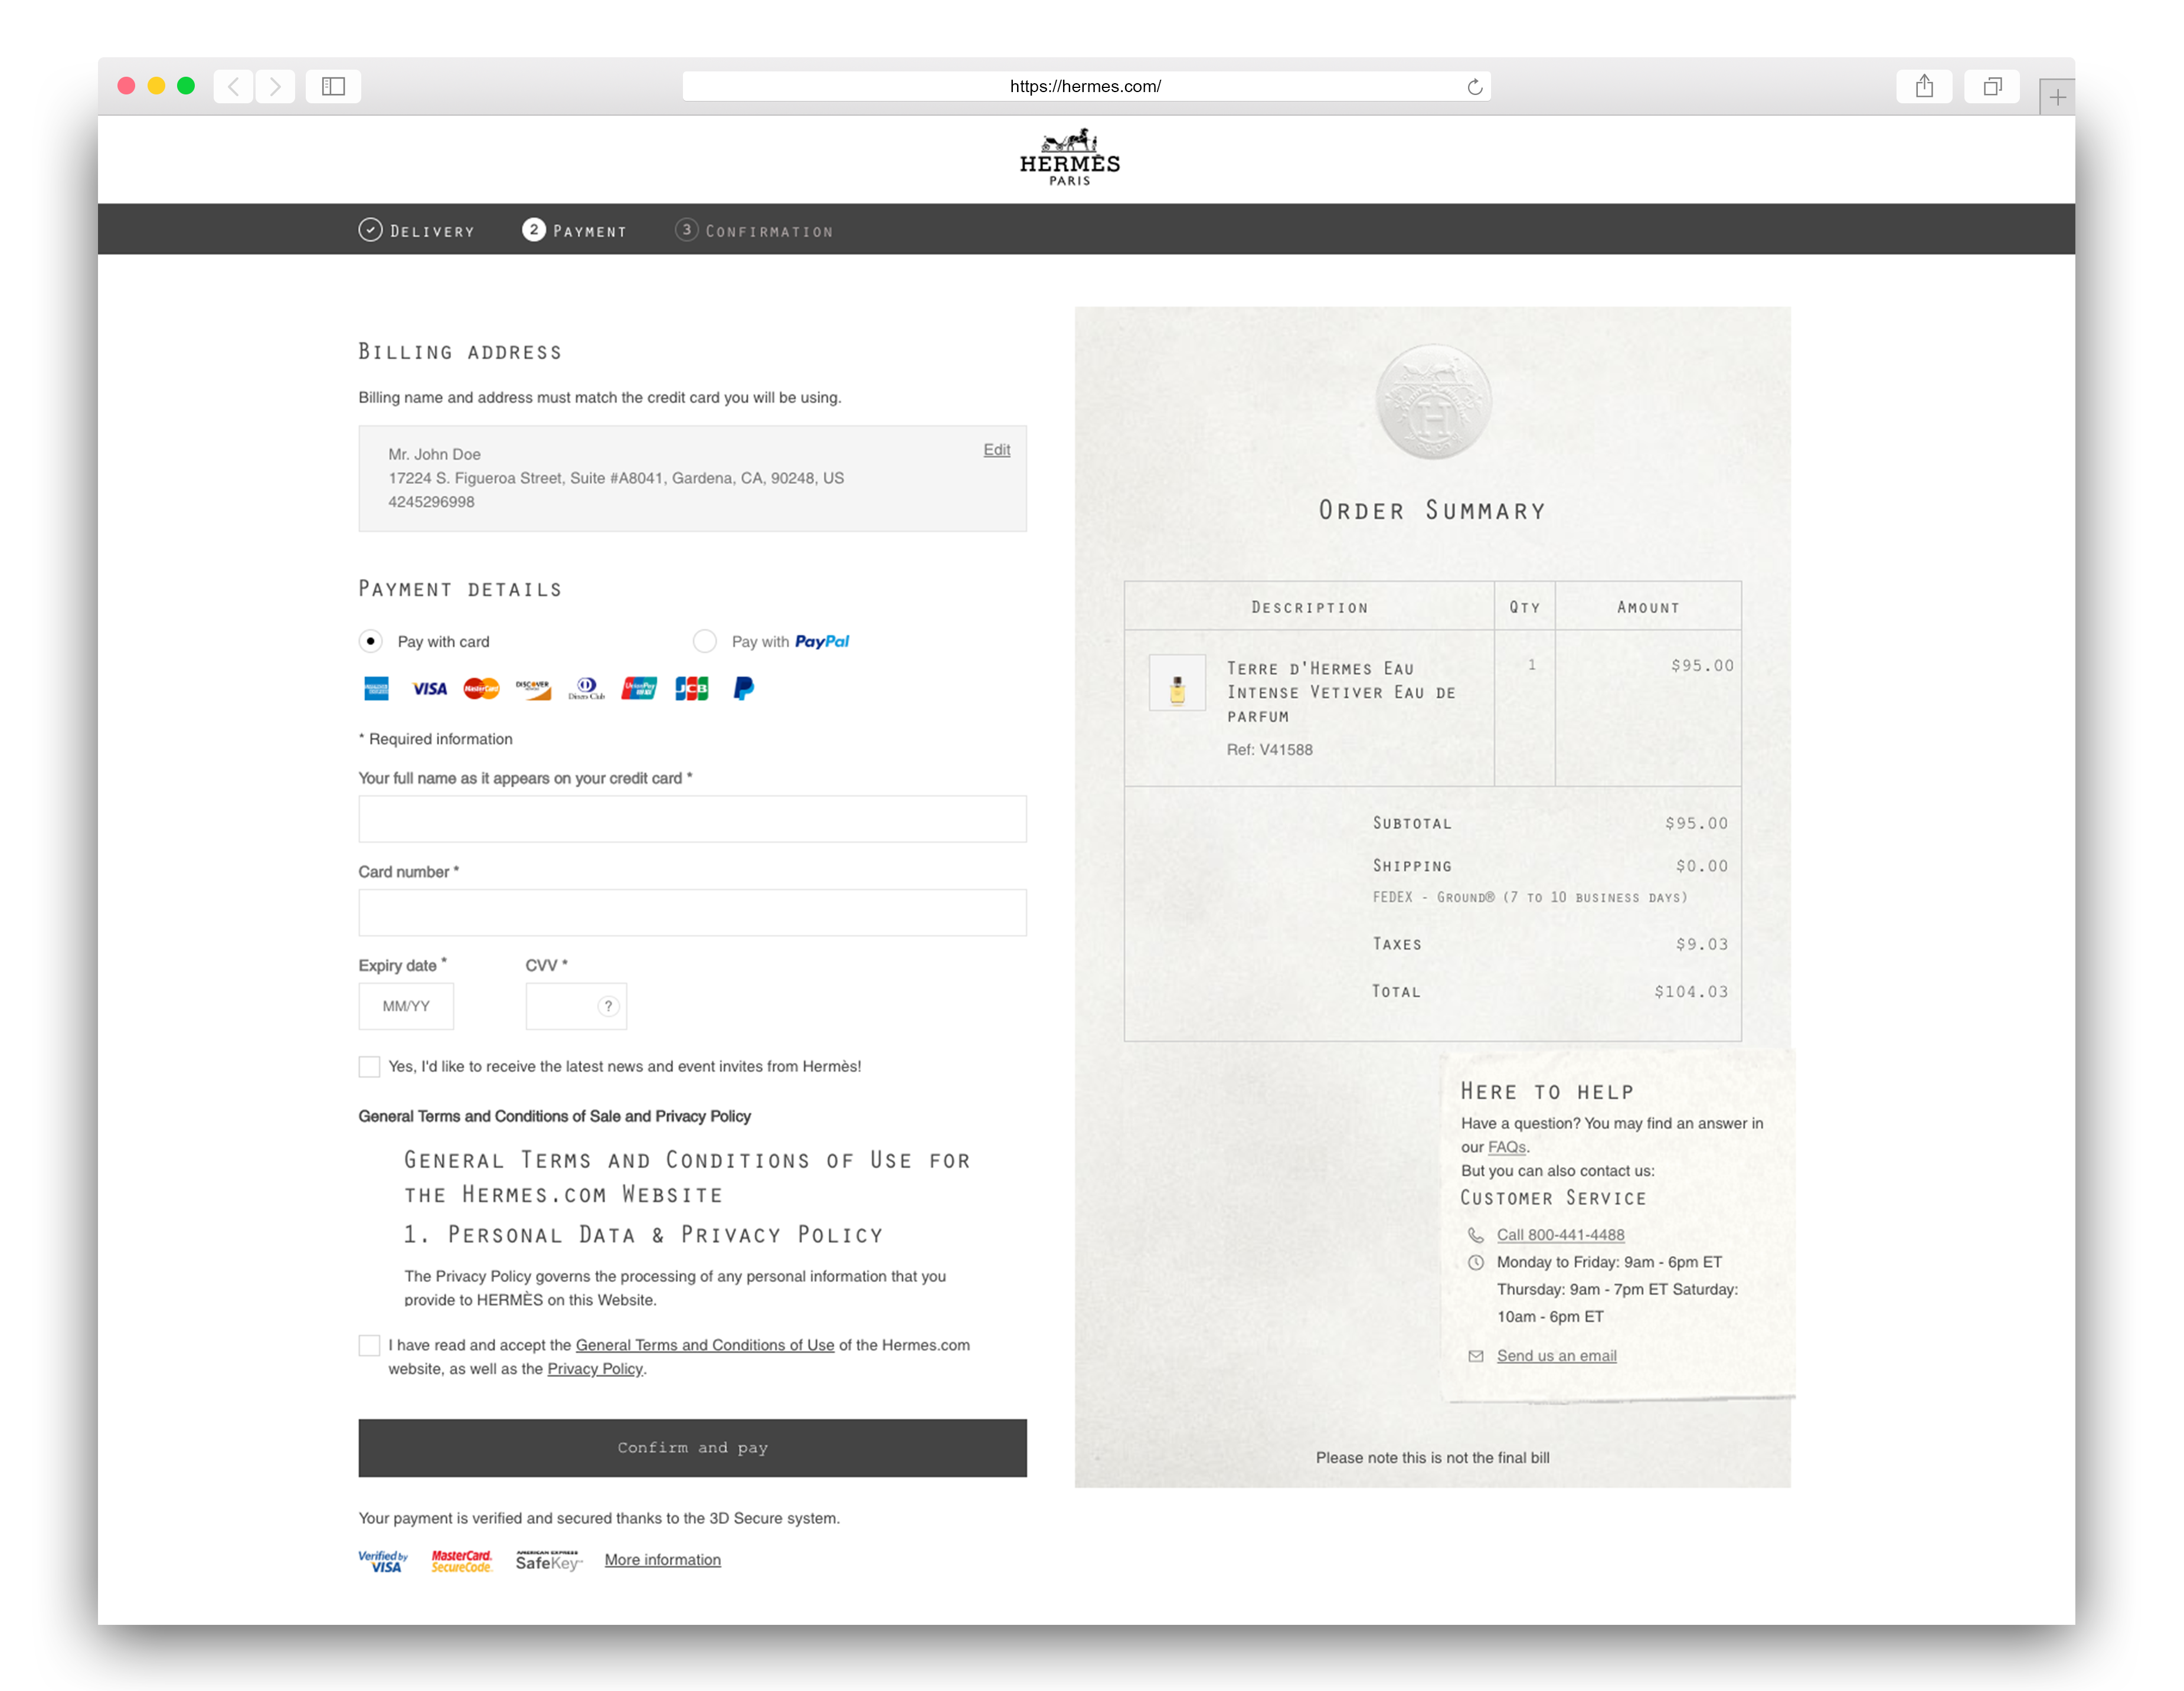Focus the Expiry date MM/YY field
Image resolution: width=2184 pixels, height=1691 pixels.
(x=406, y=1006)
